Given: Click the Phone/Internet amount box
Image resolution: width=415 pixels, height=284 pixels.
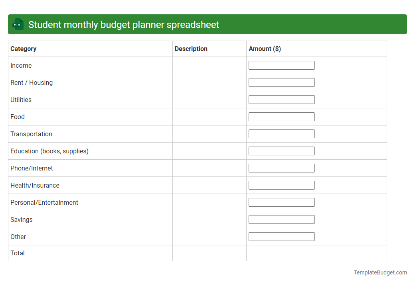Looking at the screenshot, I should click(281, 168).
